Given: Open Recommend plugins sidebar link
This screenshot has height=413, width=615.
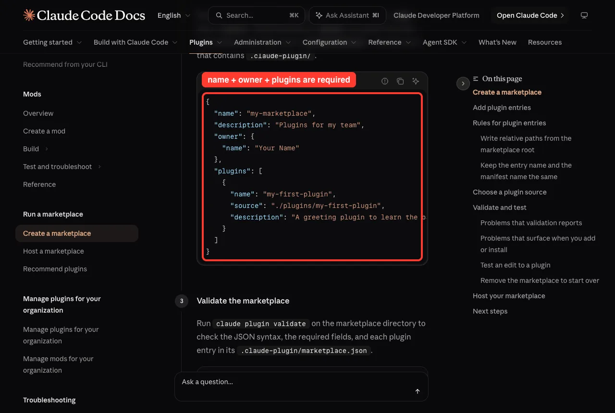Looking at the screenshot, I should (55, 269).
